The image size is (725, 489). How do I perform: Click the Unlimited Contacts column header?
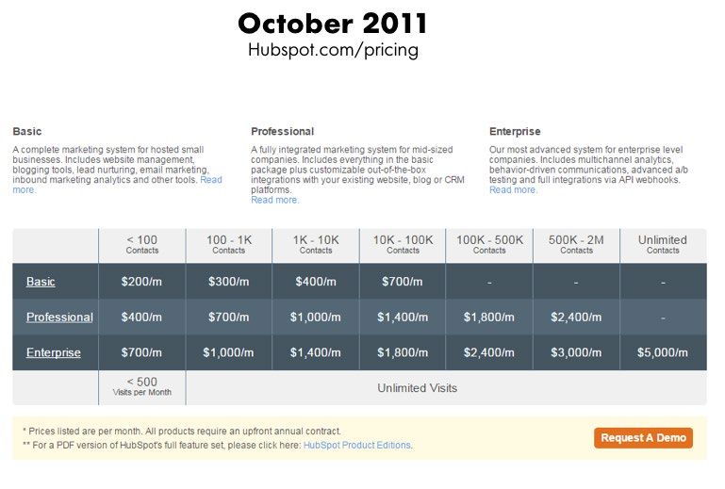click(663, 245)
